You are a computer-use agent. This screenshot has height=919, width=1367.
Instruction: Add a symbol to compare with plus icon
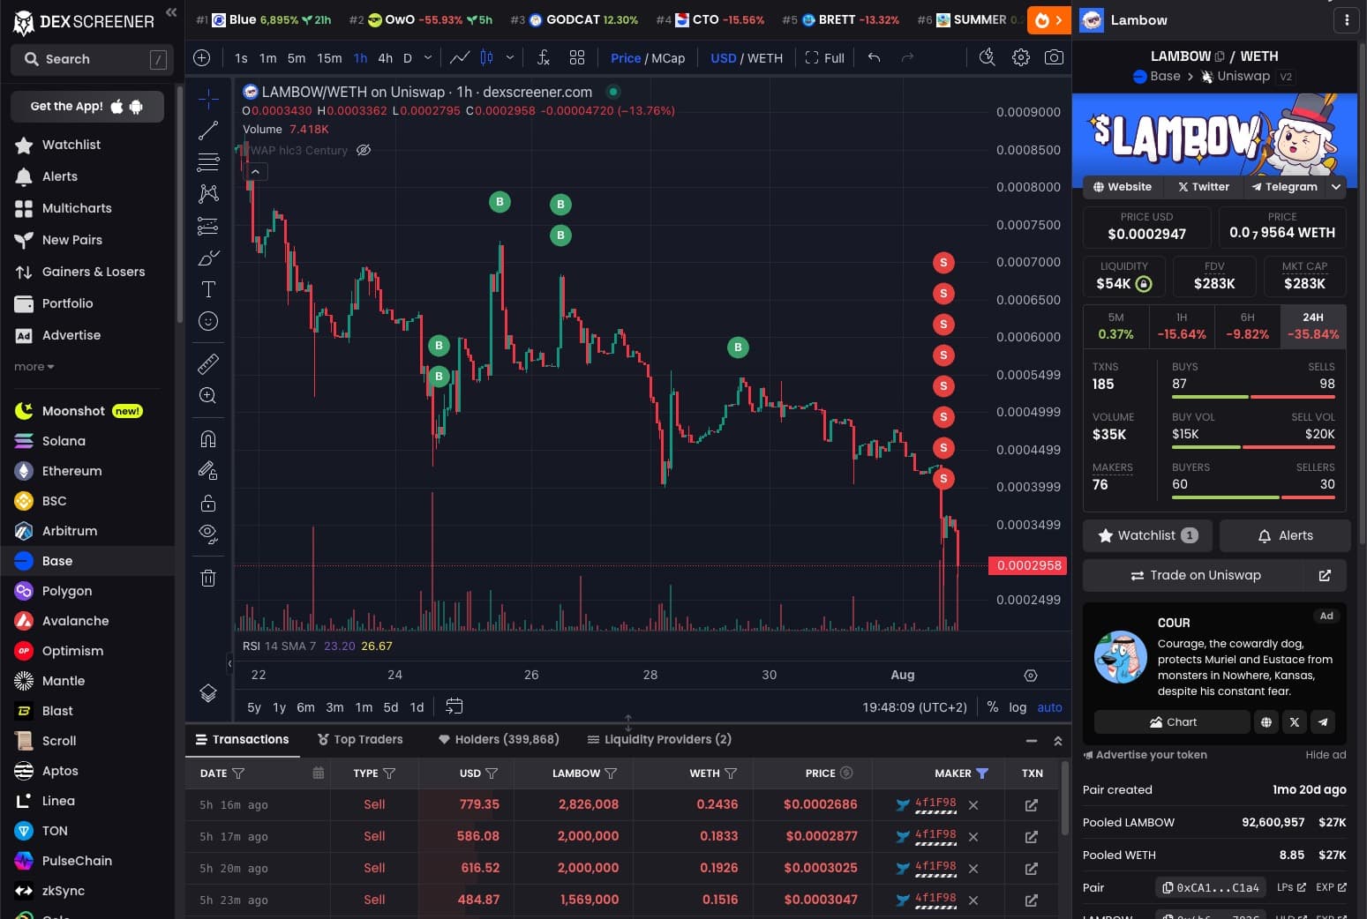coord(202,58)
